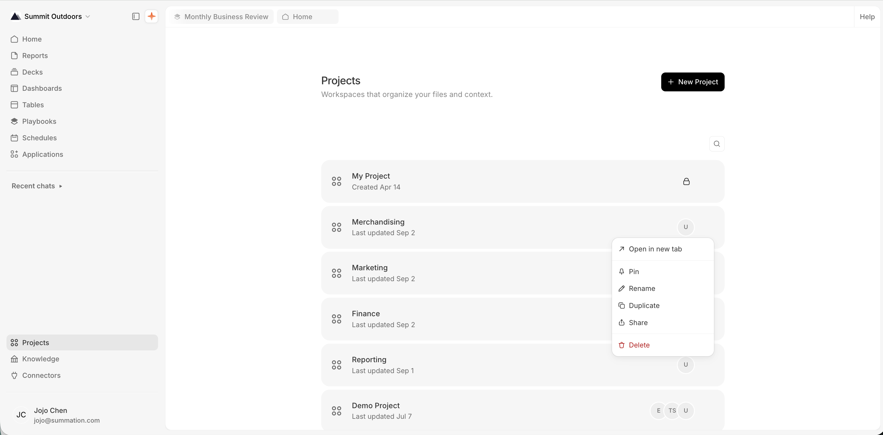883x435 pixels.
Task: Click the U avatar on Merchandising row
Action: pyautogui.click(x=686, y=227)
